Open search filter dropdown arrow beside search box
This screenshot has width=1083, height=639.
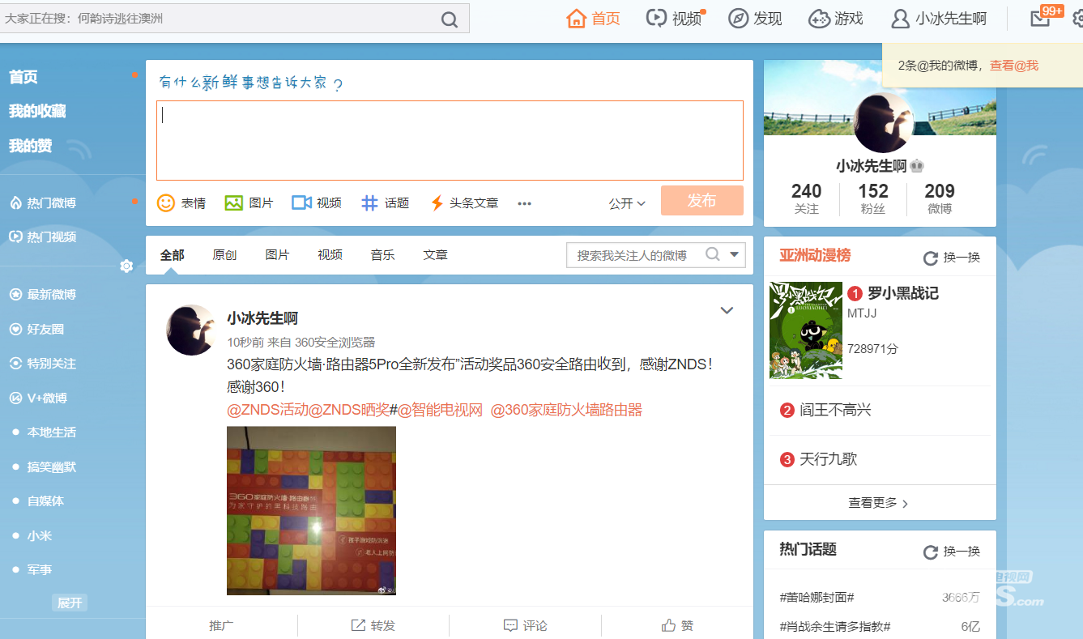coord(735,254)
